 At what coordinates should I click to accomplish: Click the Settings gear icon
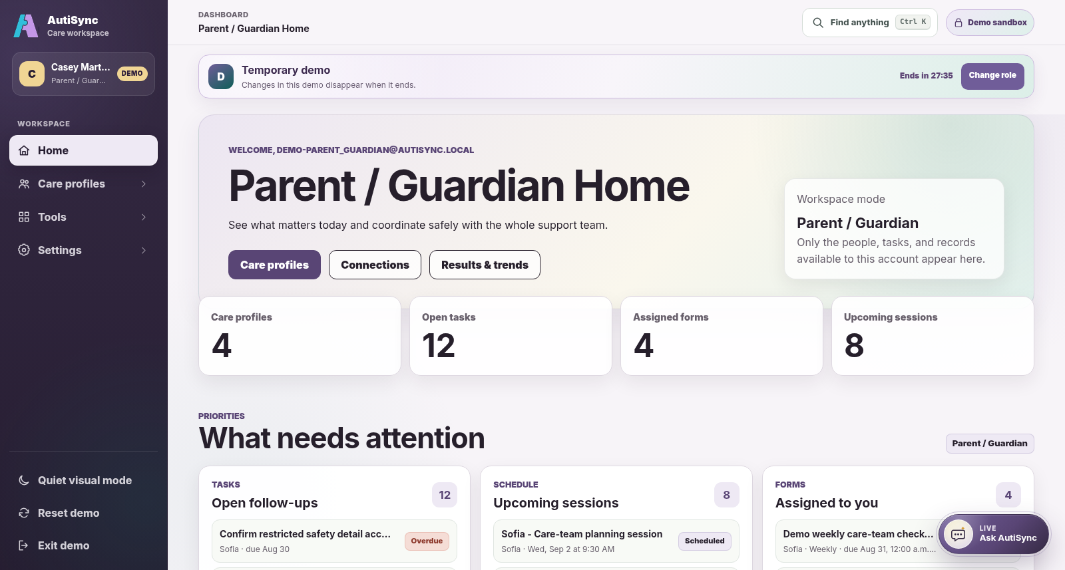click(x=24, y=250)
